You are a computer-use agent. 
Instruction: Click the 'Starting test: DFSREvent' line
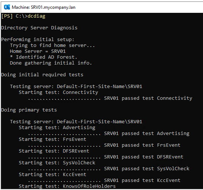54,151
